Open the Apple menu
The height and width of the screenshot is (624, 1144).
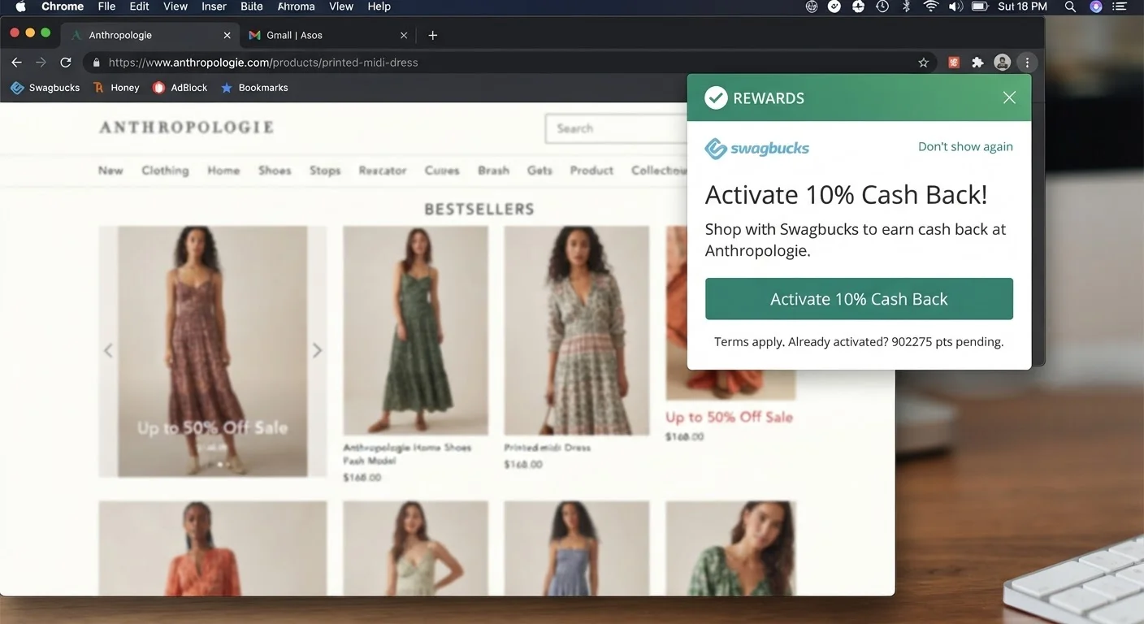pos(21,6)
